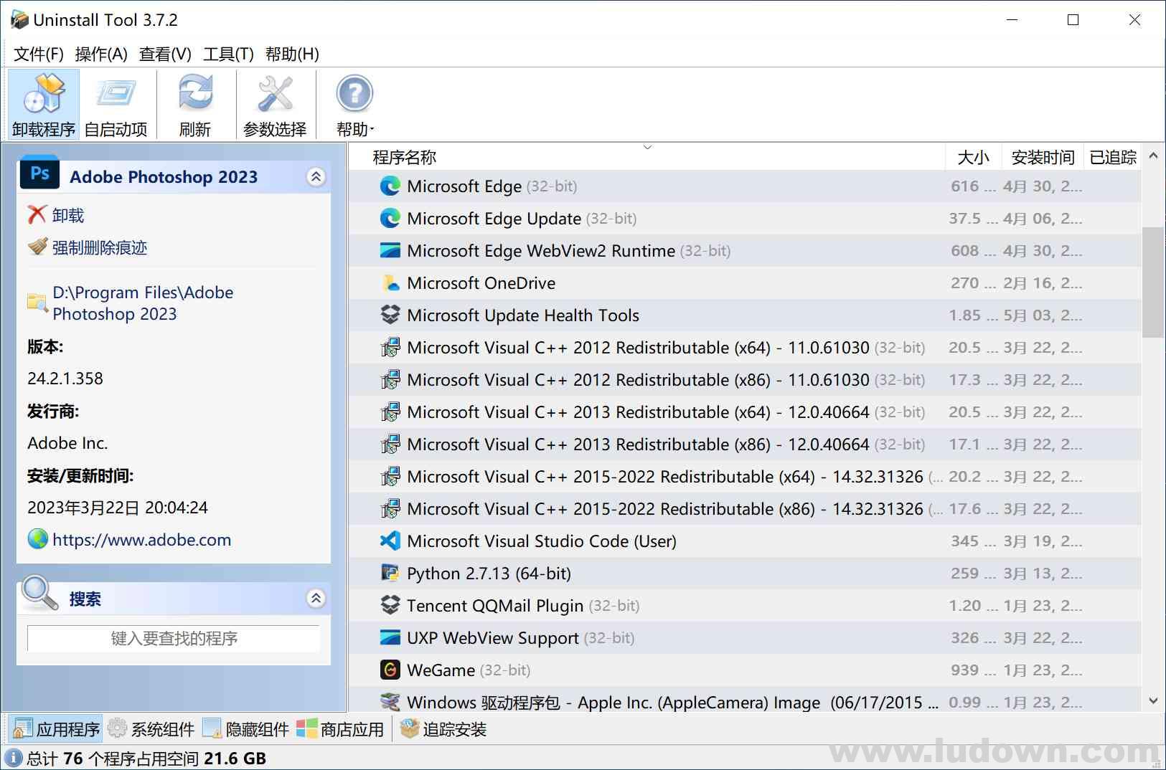Switch to the 隐藏组件 tab
Image resolution: width=1166 pixels, height=770 pixels.
tap(246, 729)
